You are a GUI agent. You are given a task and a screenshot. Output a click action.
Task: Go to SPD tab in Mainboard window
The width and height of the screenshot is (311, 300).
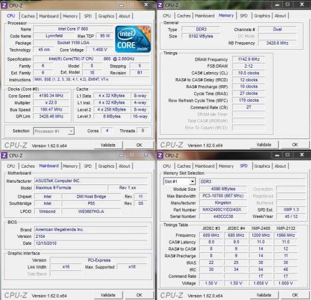88,166
